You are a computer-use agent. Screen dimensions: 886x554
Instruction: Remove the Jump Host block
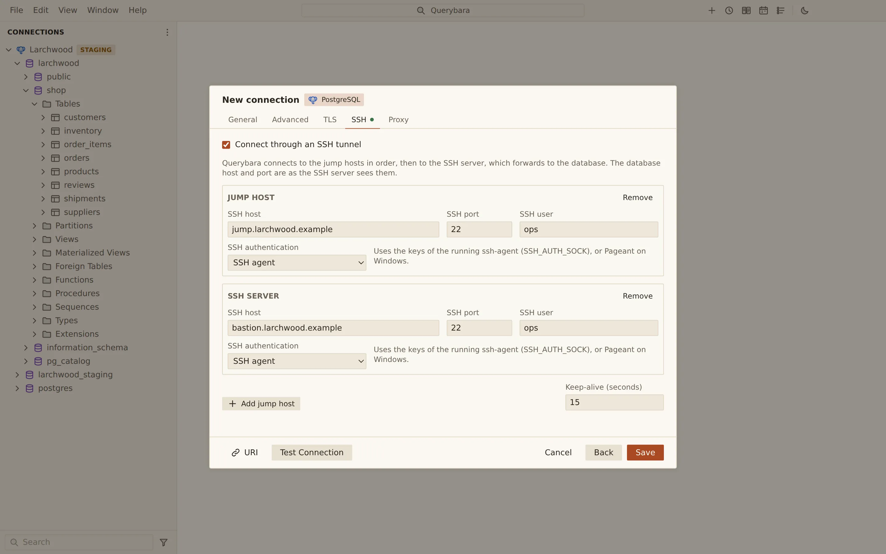637,198
